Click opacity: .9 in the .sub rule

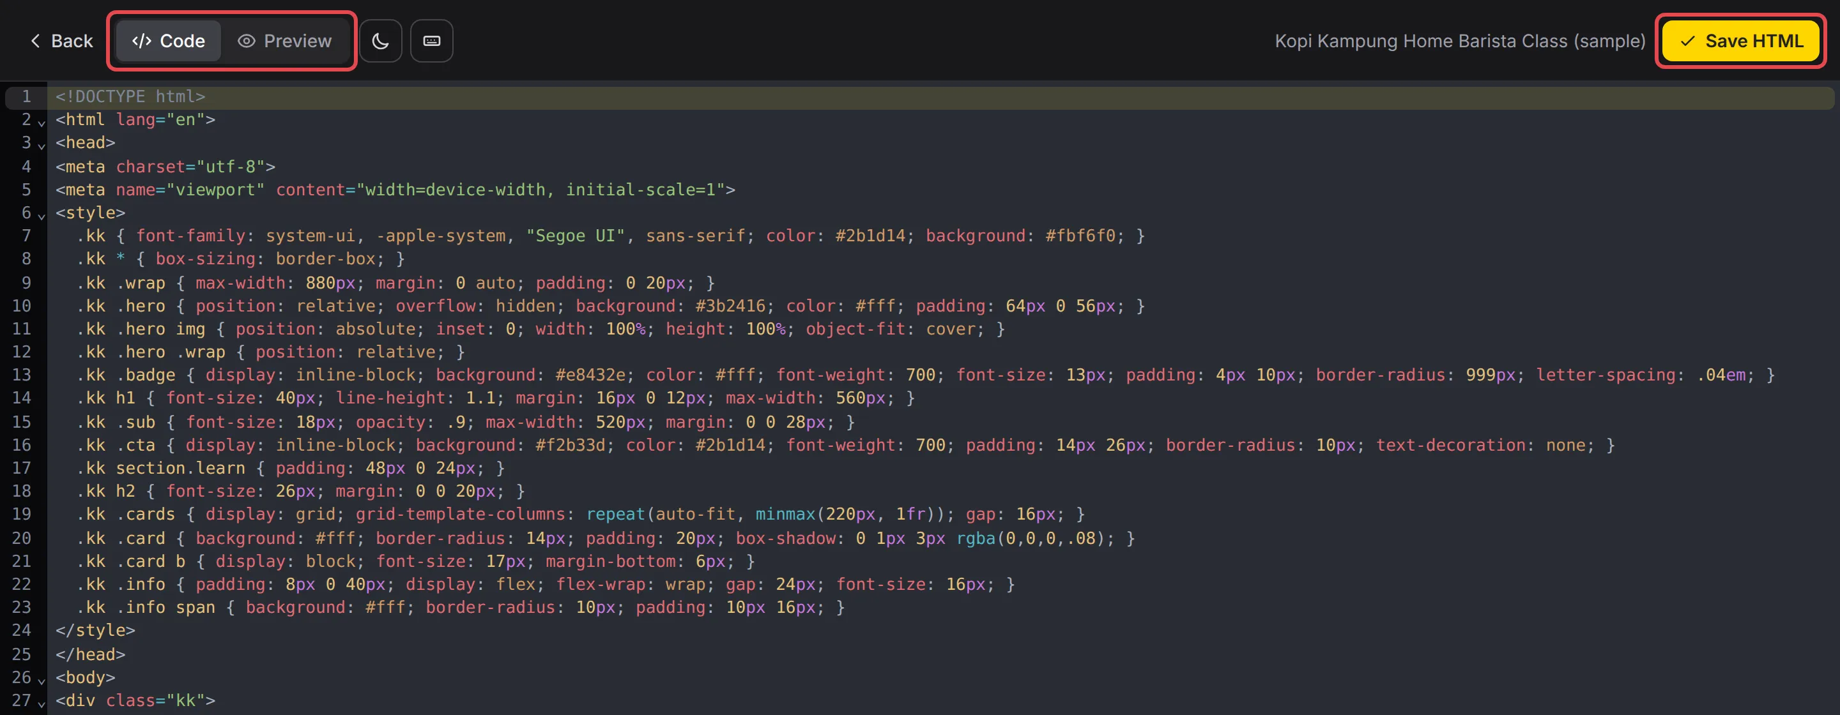tap(411, 422)
